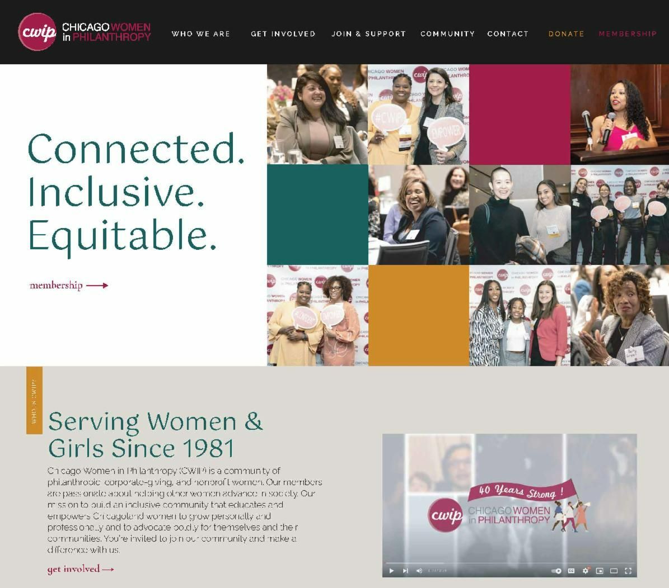Screen dimensions: 669x588
Task: Follow the membership arrow link under headline
Action: pos(69,285)
